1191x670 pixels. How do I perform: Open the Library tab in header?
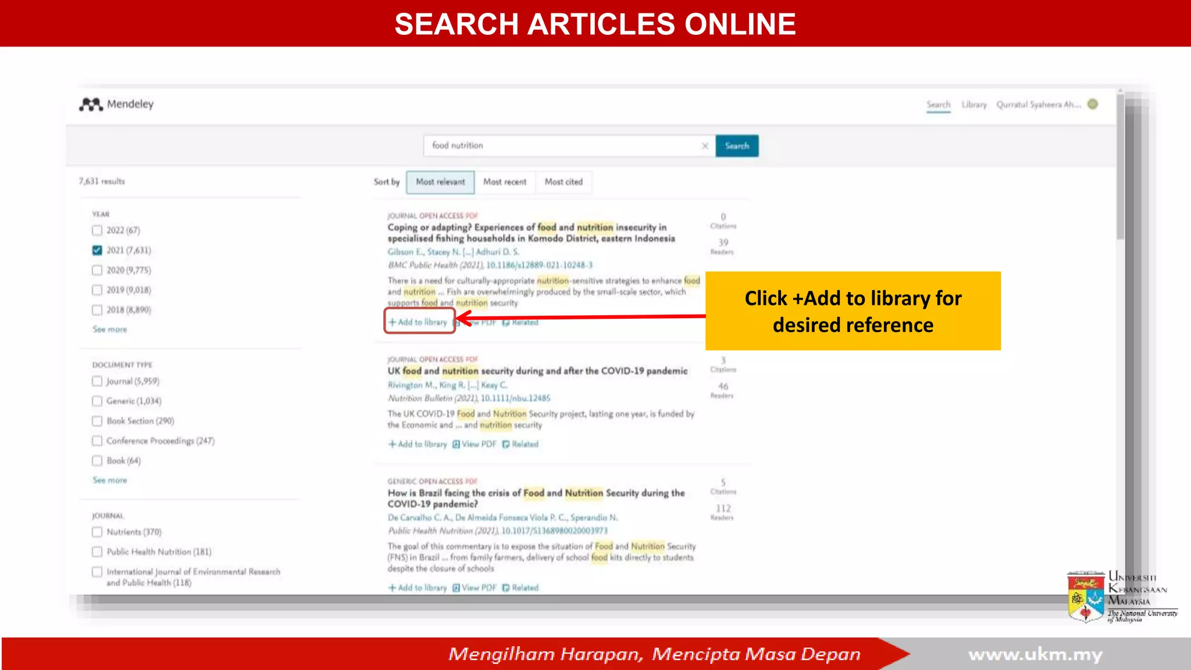point(974,105)
